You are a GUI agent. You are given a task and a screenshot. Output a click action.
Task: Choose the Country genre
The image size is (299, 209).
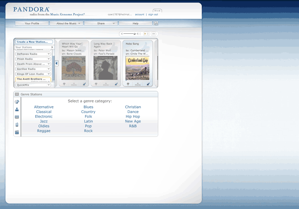pyautogui.click(x=88, y=112)
